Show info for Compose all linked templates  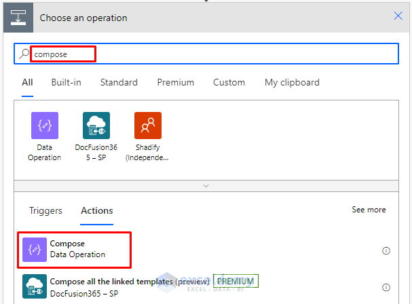click(386, 288)
